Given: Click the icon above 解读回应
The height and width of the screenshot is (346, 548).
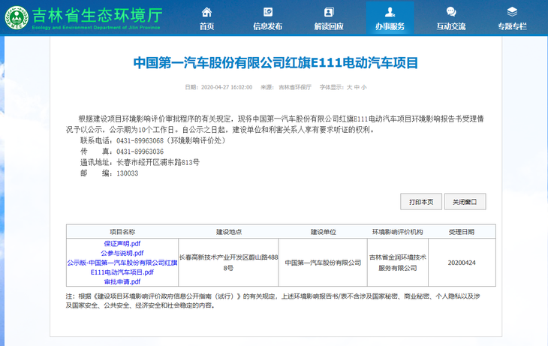Looking at the screenshot, I should click(329, 12).
